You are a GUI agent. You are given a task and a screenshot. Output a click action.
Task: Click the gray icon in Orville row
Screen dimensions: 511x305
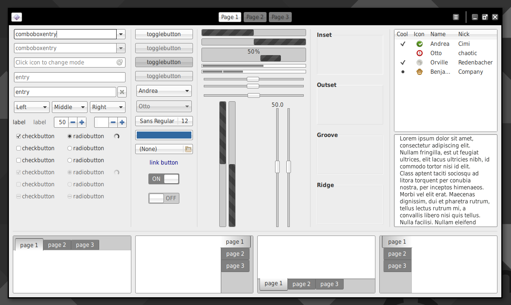point(419,62)
